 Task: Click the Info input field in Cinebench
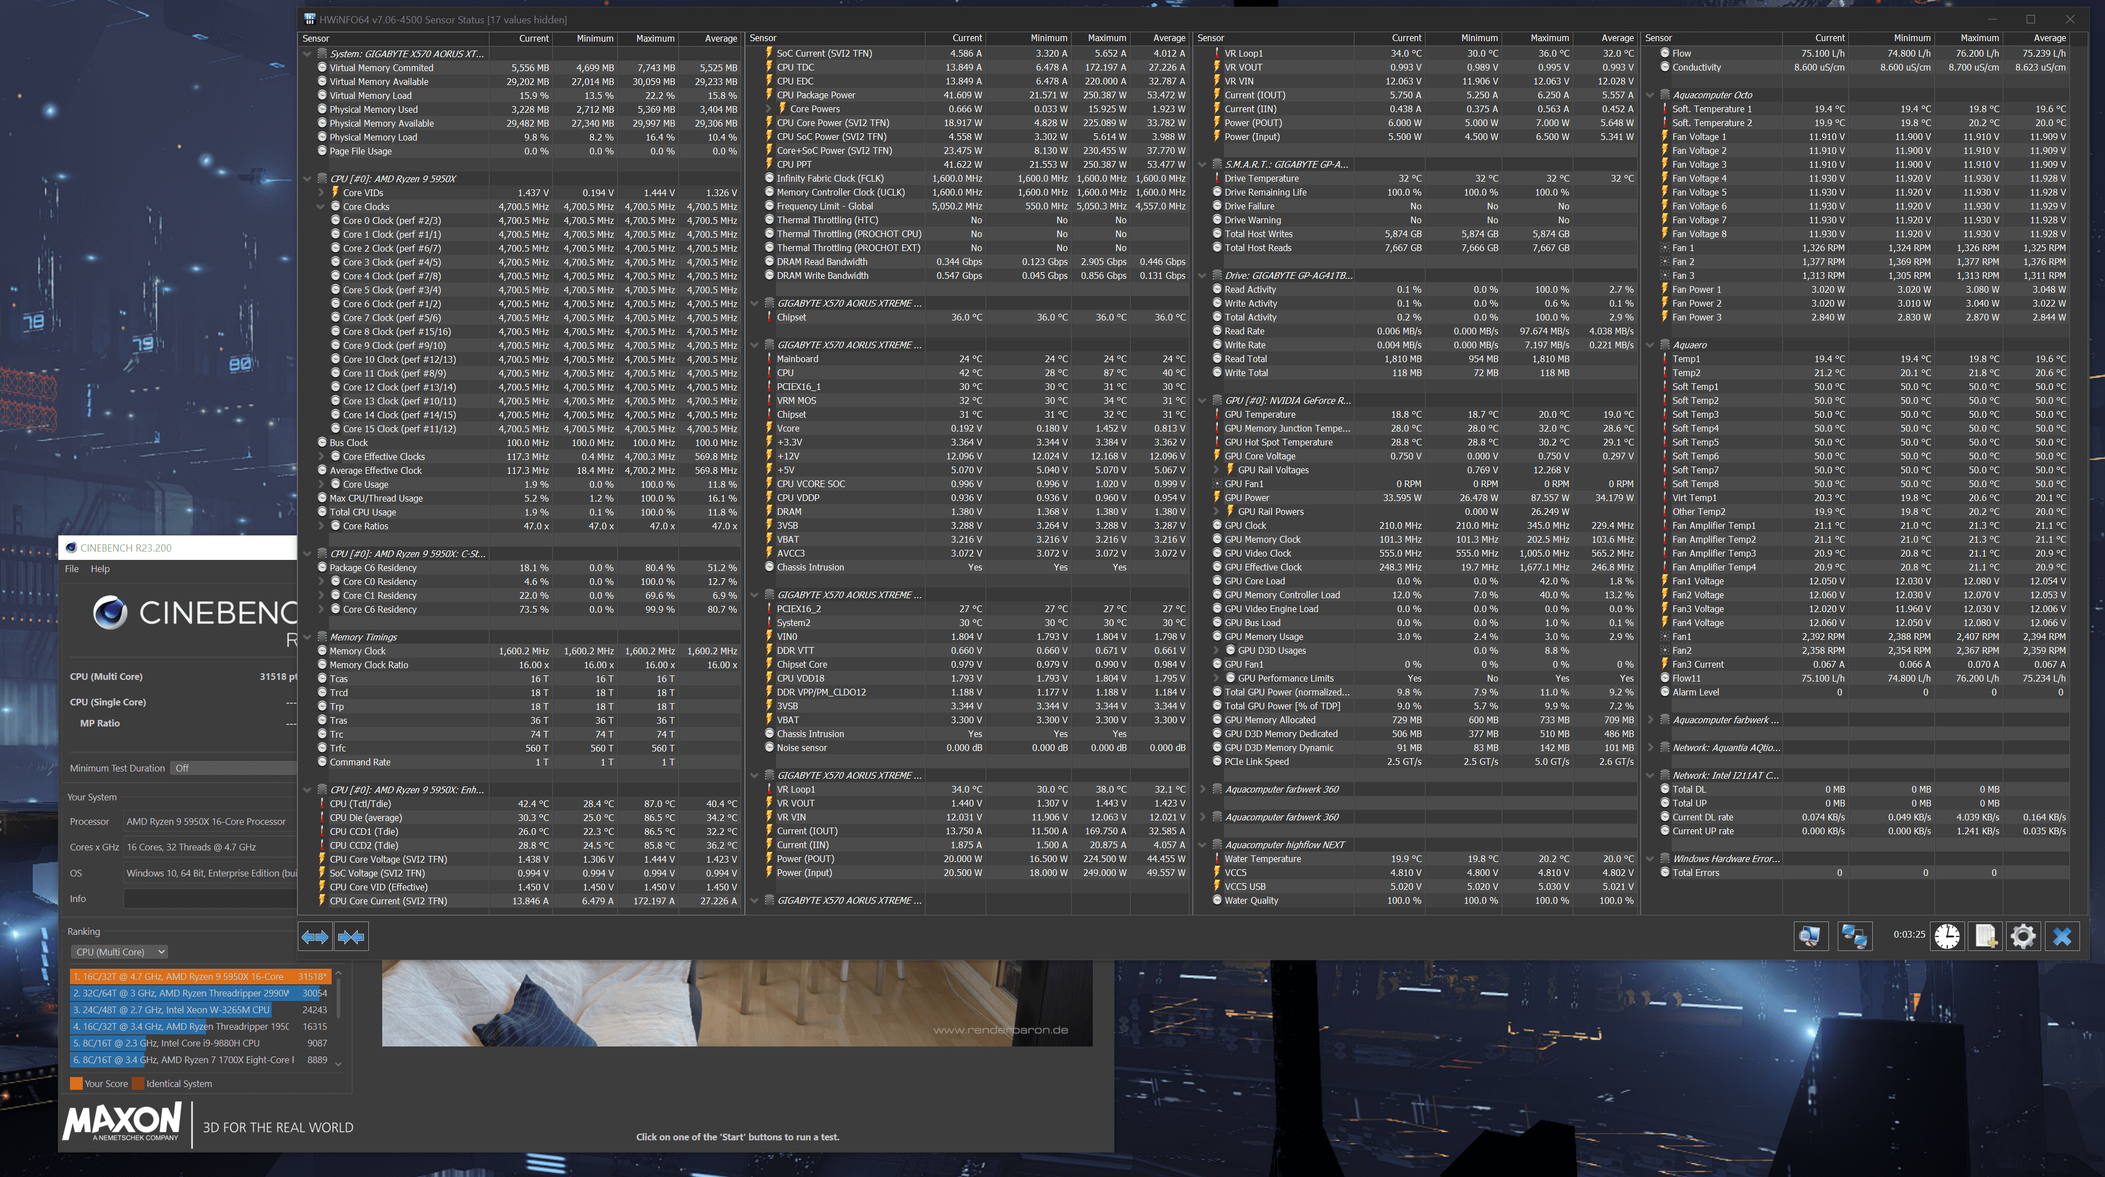pyautogui.click(x=210, y=899)
